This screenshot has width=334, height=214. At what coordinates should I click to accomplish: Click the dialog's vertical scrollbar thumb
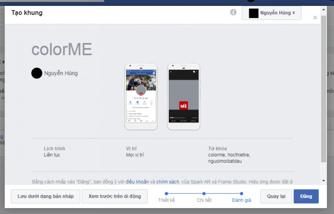(324, 89)
